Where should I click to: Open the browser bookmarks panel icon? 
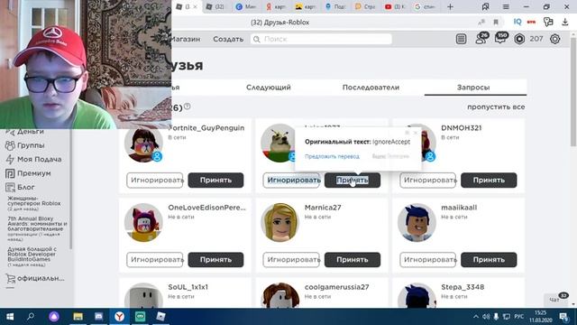[485, 6]
